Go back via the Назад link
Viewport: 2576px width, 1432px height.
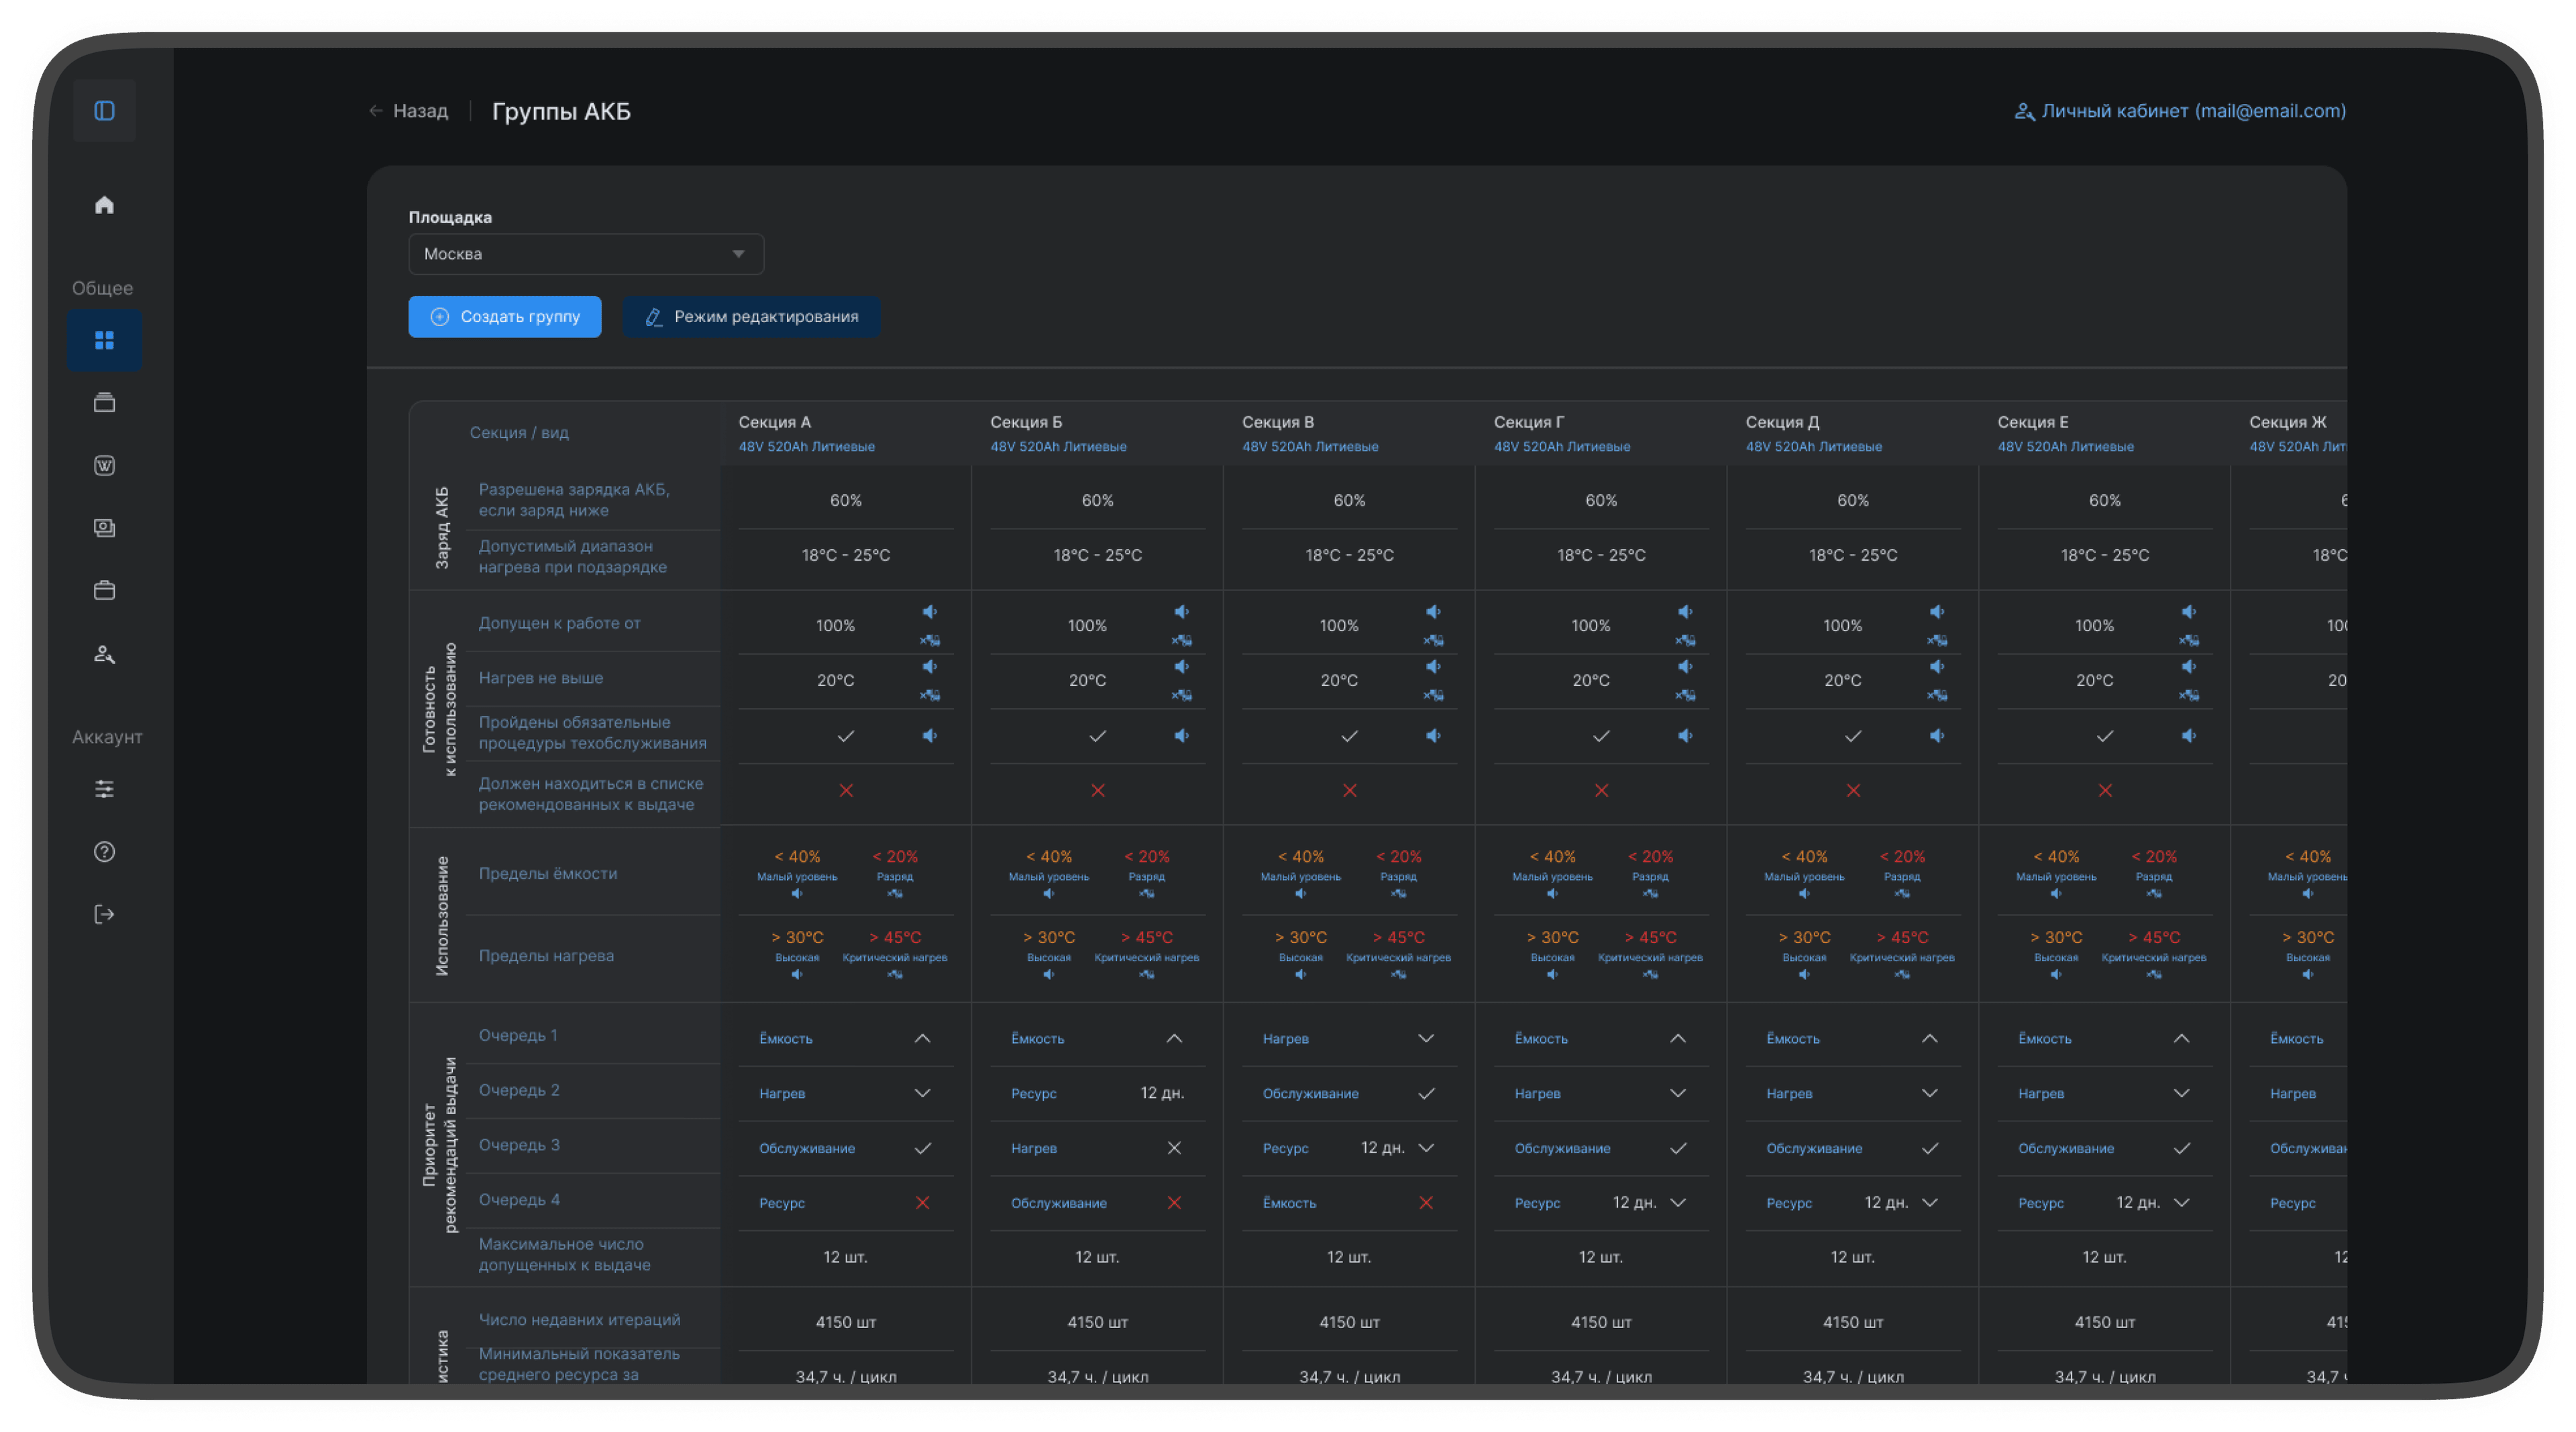pos(409,111)
